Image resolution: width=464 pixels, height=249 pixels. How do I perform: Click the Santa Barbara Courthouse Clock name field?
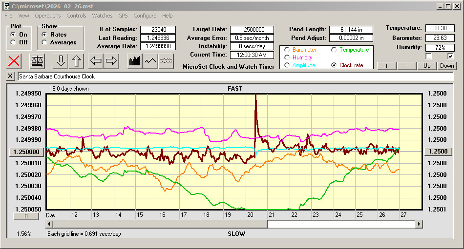[234, 77]
